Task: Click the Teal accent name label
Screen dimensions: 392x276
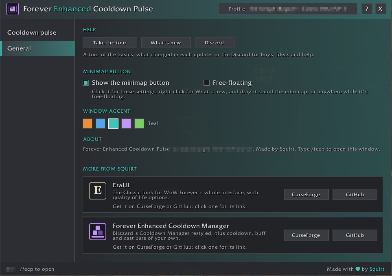Action: click(x=153, y=123)
